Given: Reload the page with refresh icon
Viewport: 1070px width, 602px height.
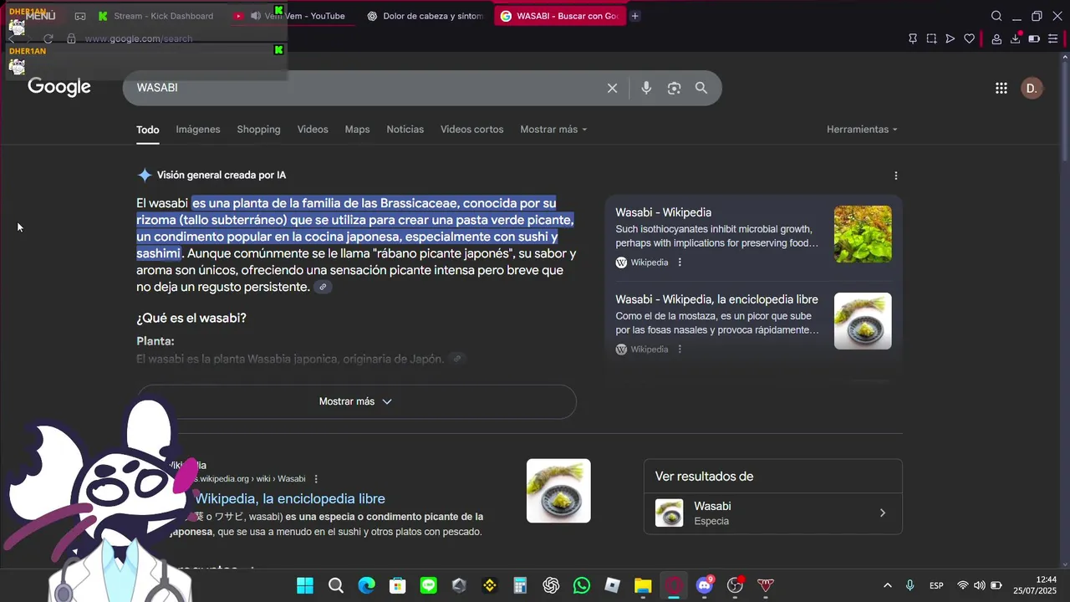Looking at the screenshot, I should [48, 38].
